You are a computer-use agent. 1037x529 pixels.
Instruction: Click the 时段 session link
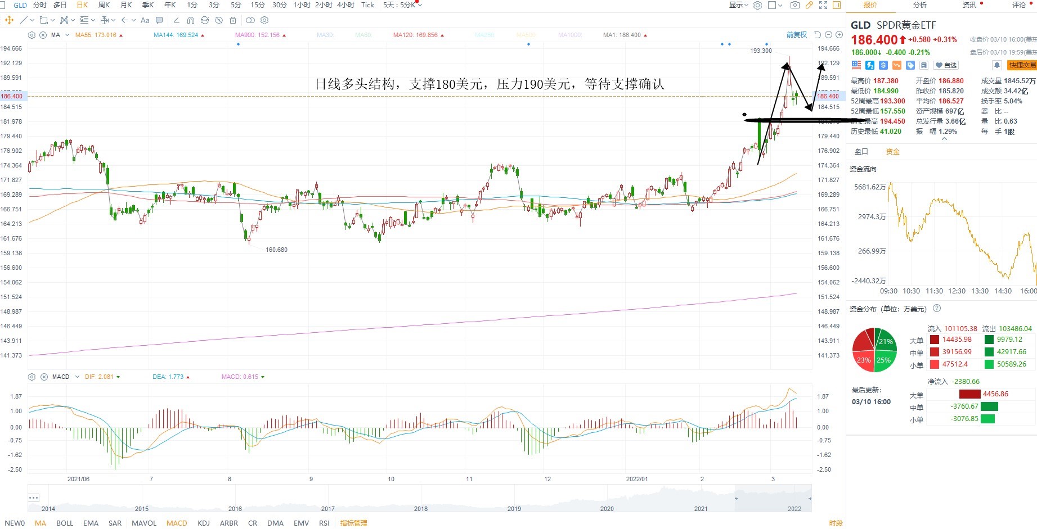tap(836, 523)
